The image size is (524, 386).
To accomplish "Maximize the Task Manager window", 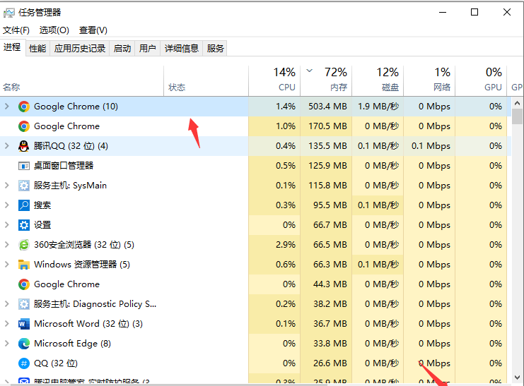I will (x=474, y=12).
